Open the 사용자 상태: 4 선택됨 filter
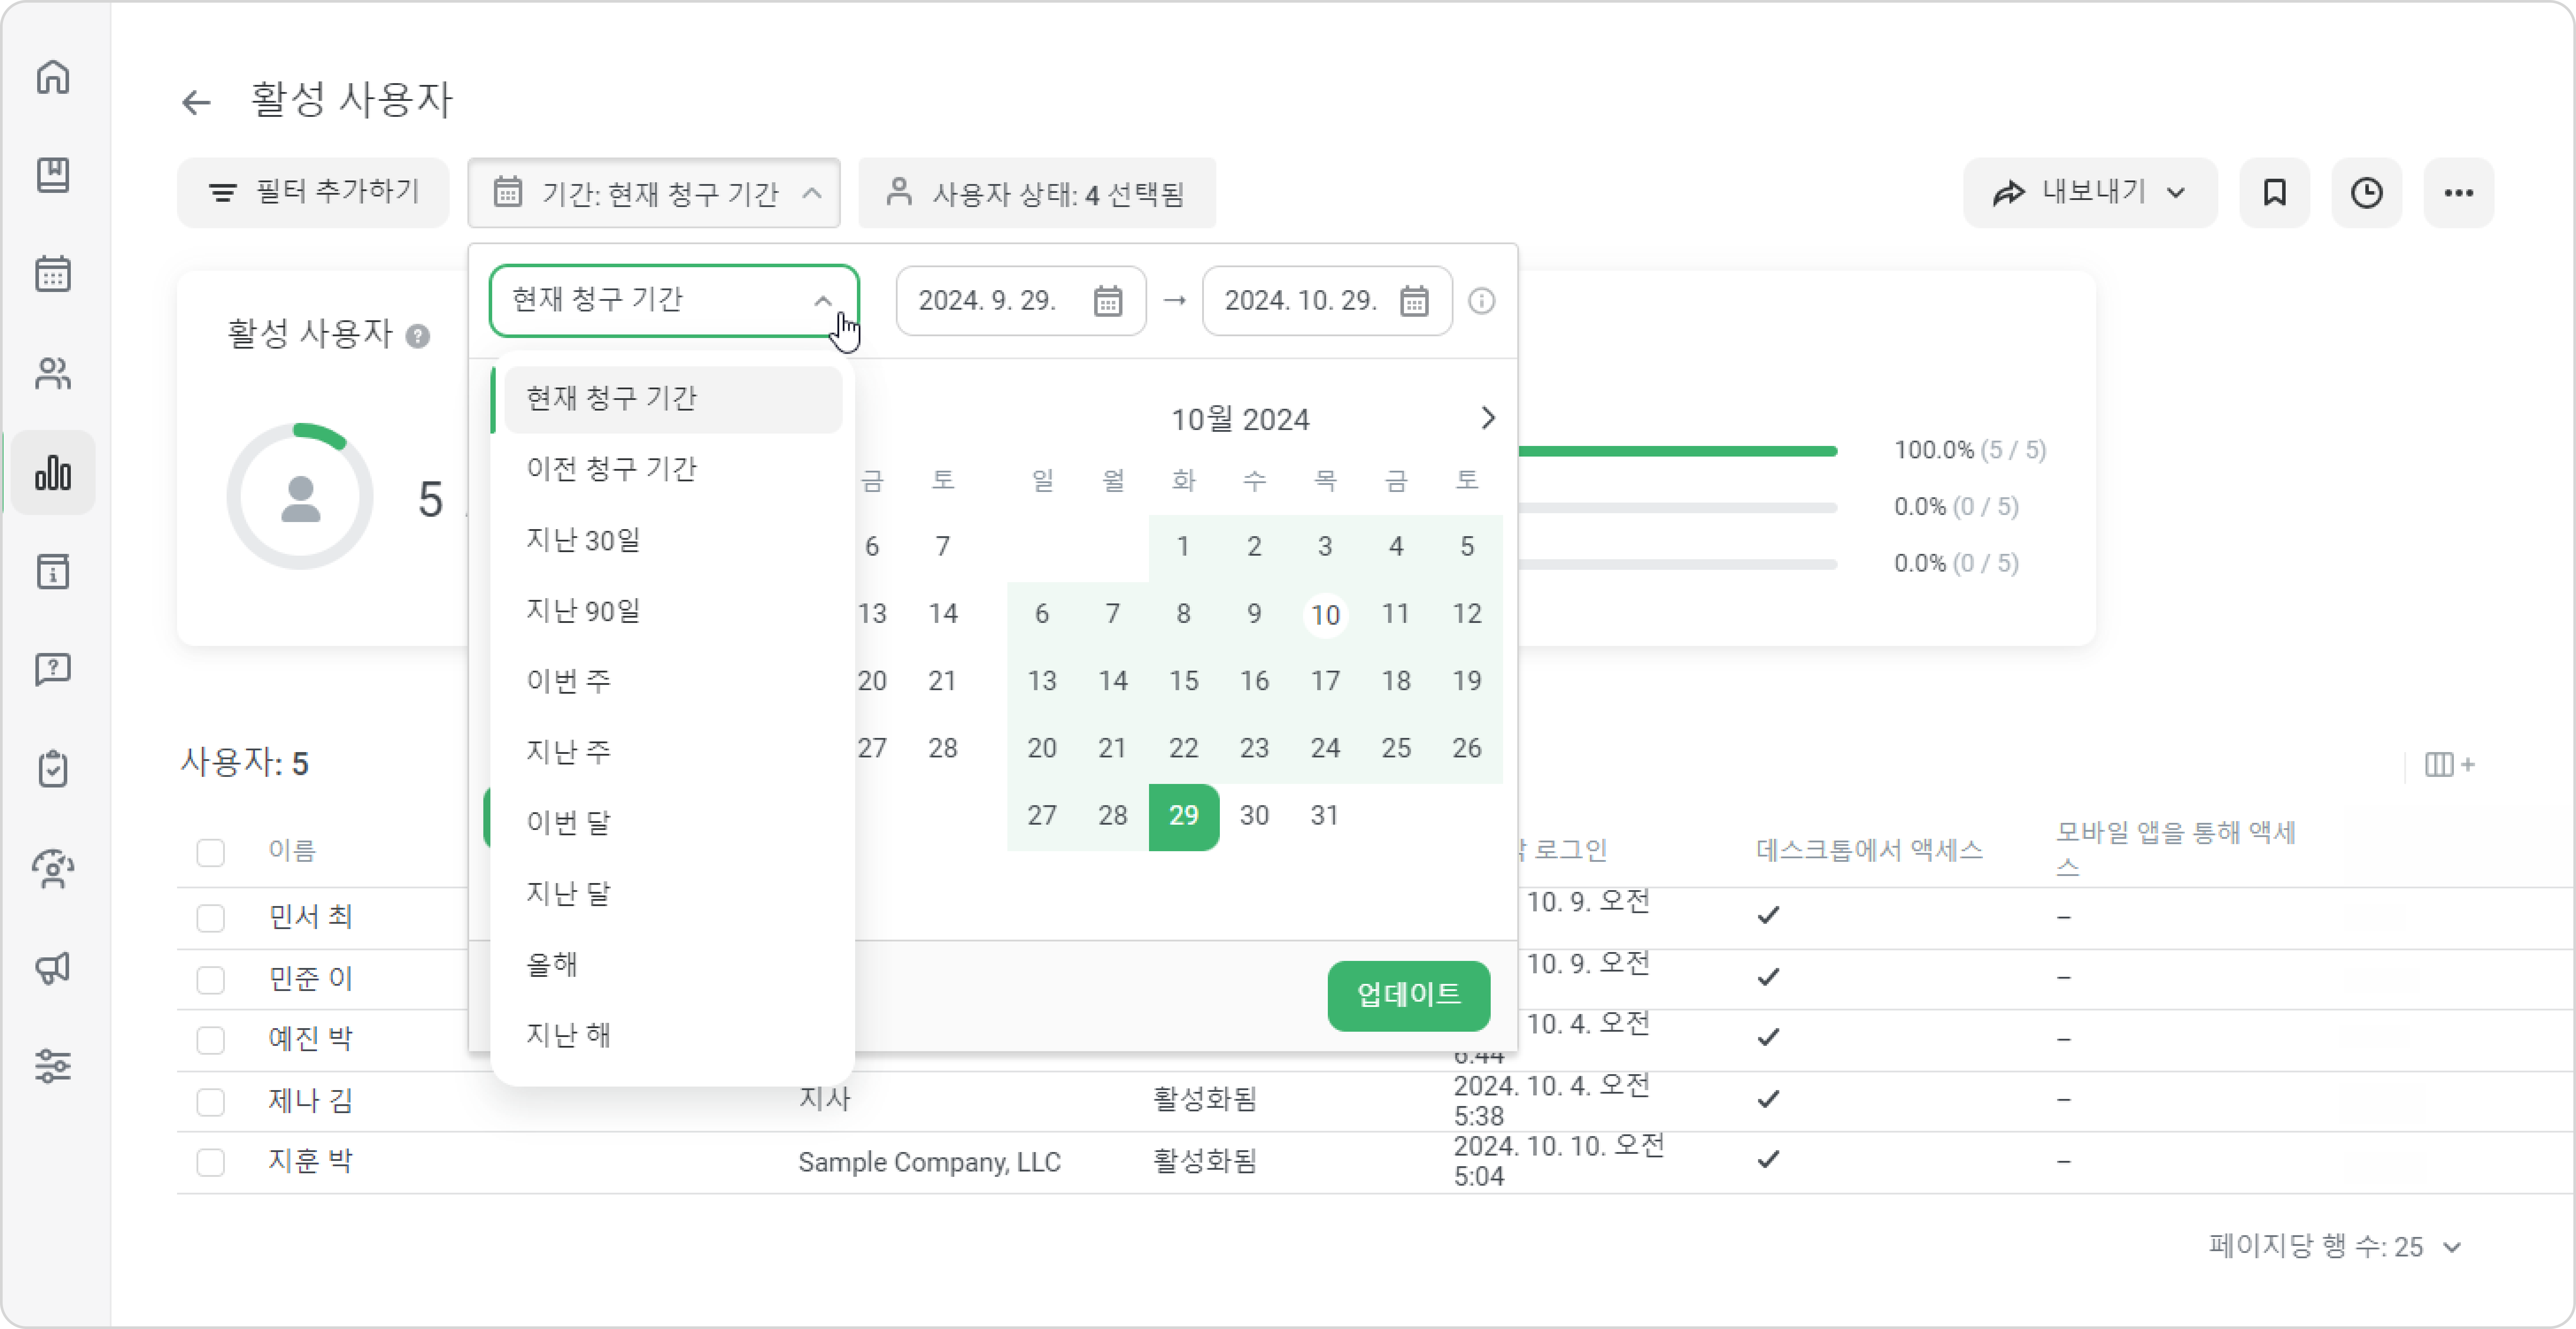Viewport: 2576px width, 1329px height. point(1037,193)
